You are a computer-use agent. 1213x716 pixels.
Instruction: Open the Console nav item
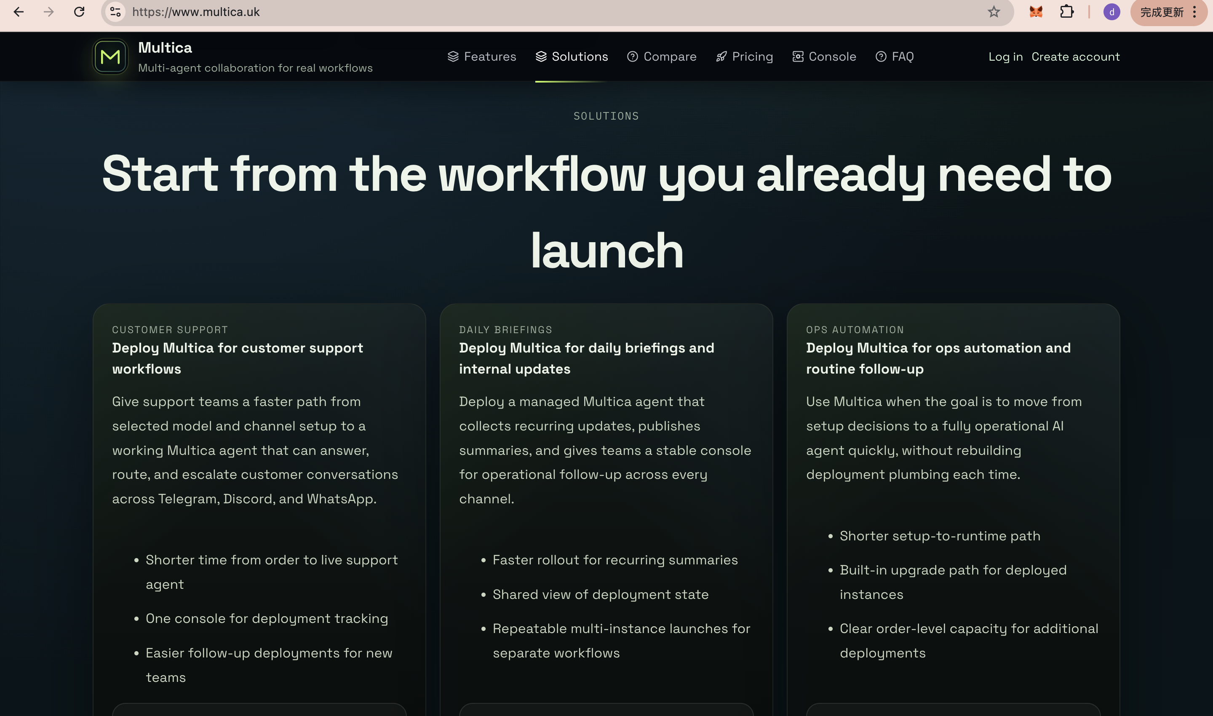tap(824, 56)
